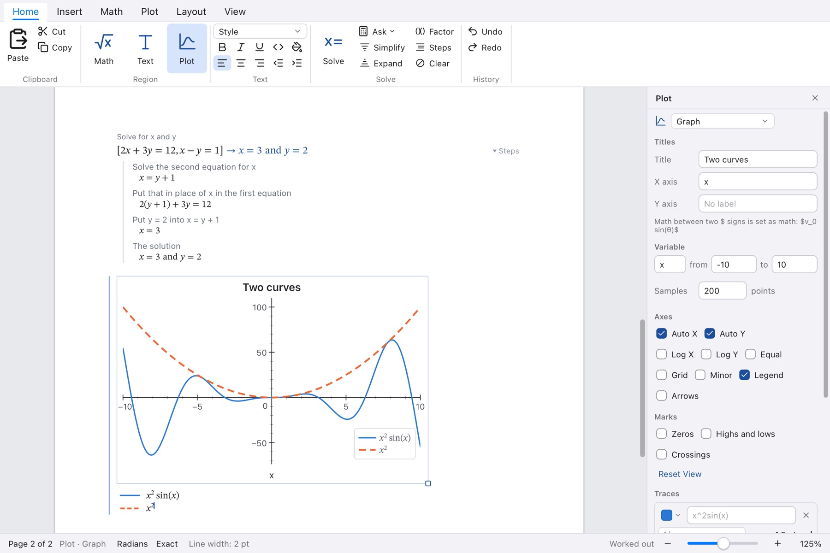Click the blue trace color swatch
The image size is (830, 553).
coord(666,515)
